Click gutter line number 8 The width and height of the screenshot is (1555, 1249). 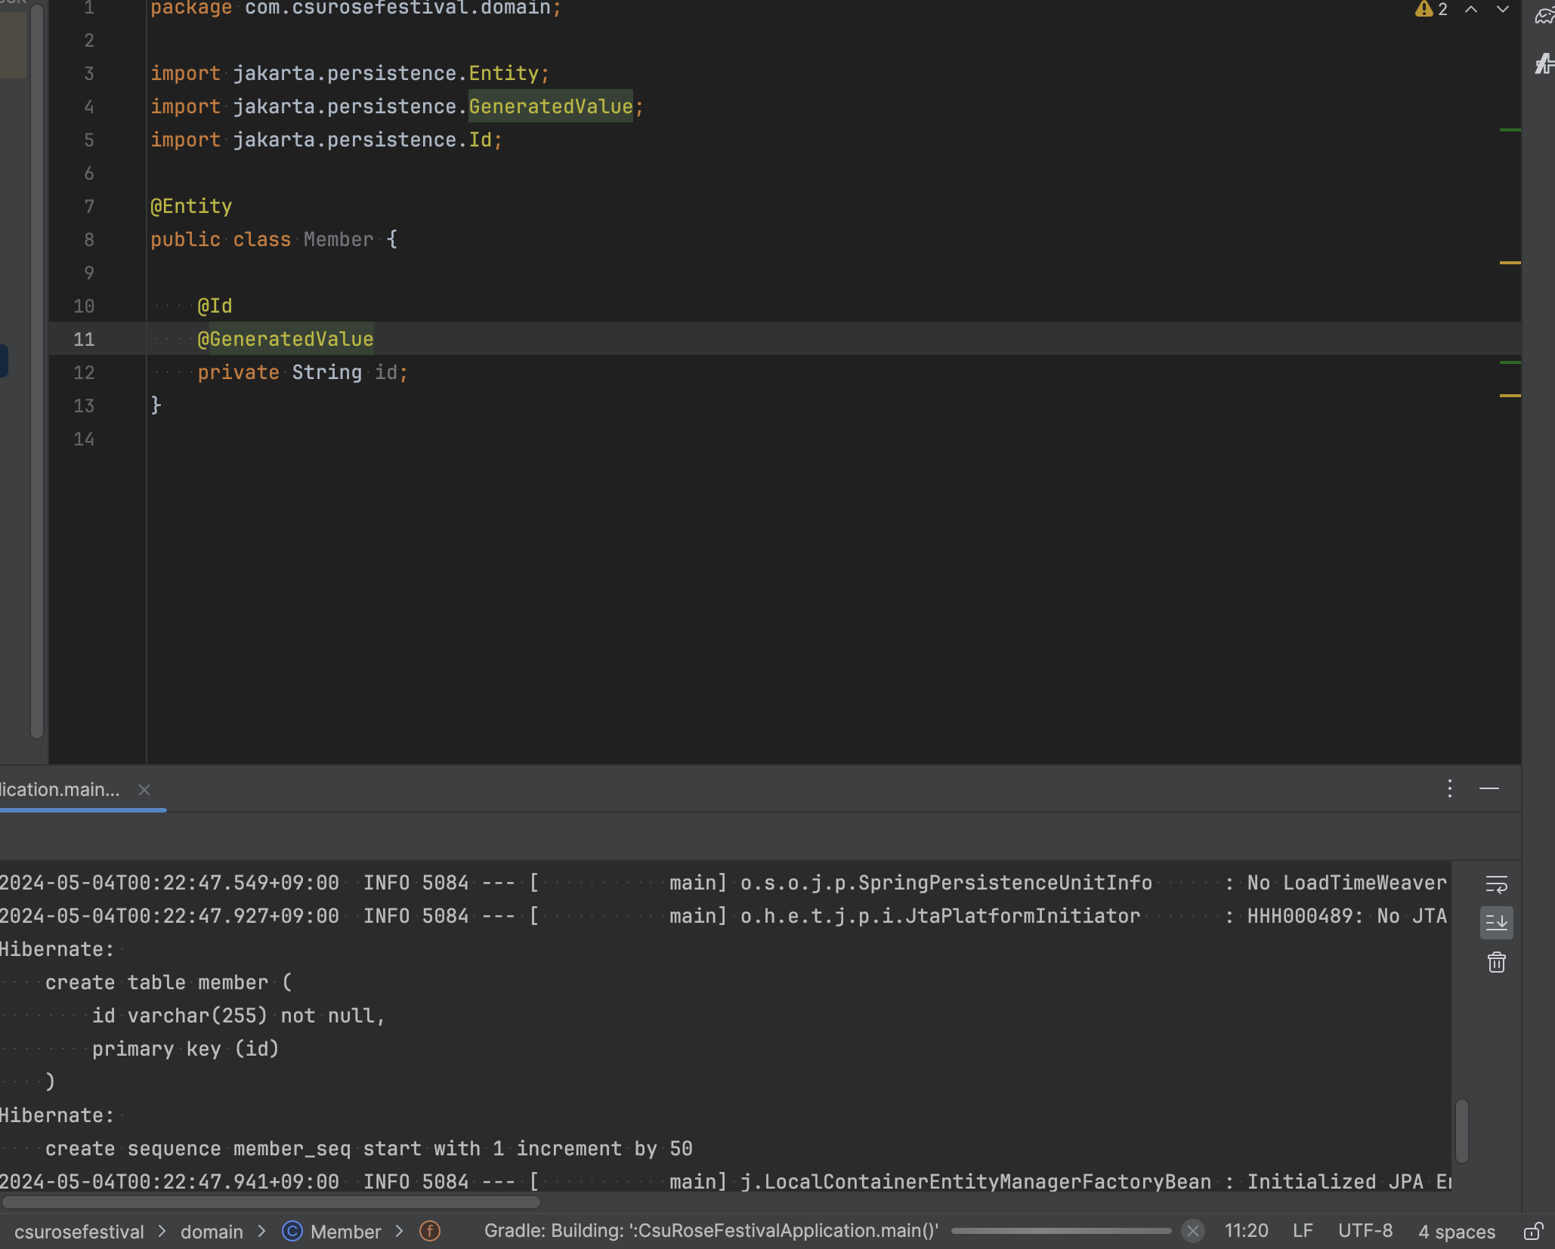(89, 239)
